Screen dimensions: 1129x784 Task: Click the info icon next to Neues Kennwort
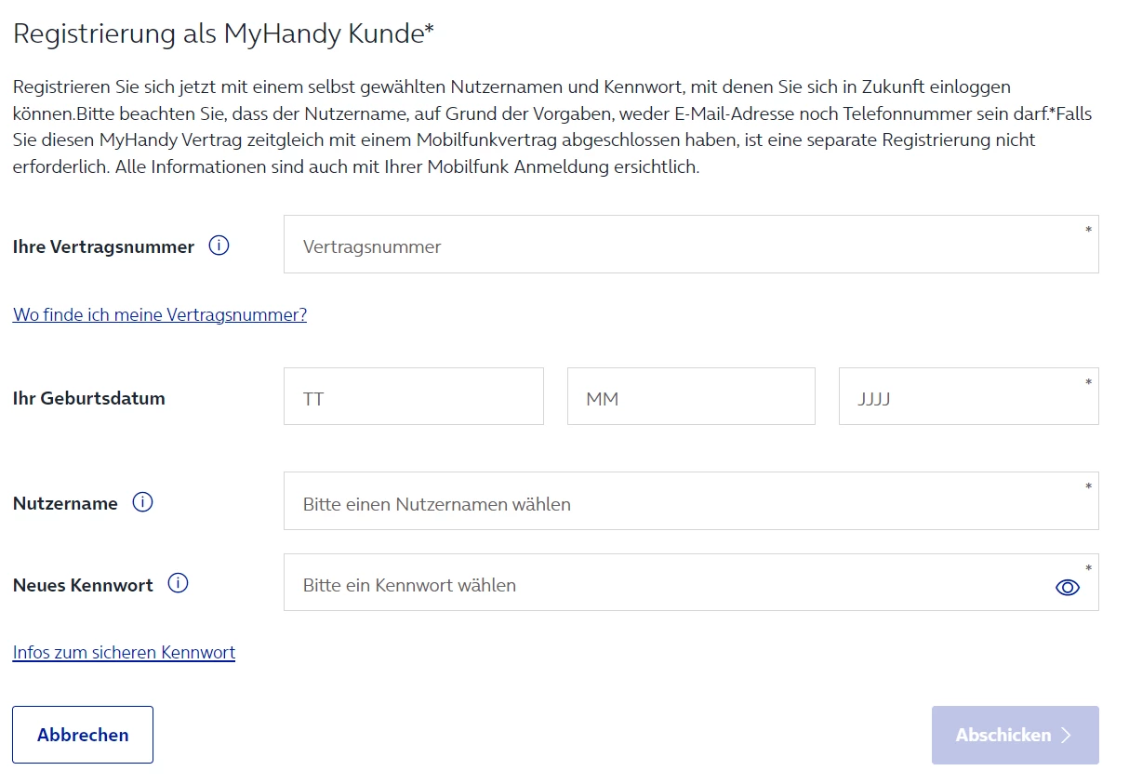click(x=178, y=584)
